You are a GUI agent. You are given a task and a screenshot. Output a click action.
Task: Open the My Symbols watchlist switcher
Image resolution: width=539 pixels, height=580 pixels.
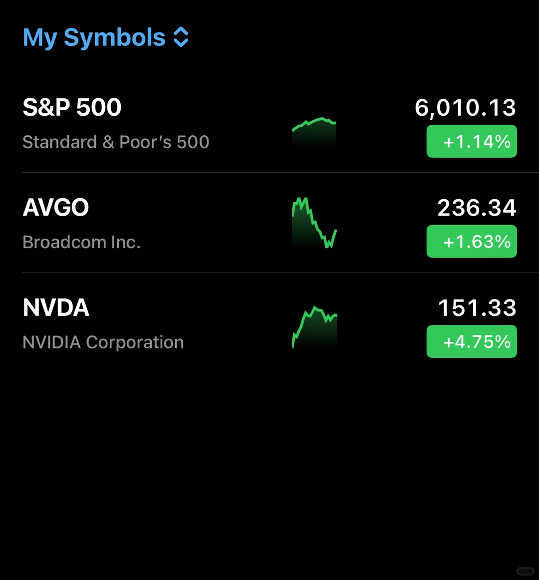point(106,38)
